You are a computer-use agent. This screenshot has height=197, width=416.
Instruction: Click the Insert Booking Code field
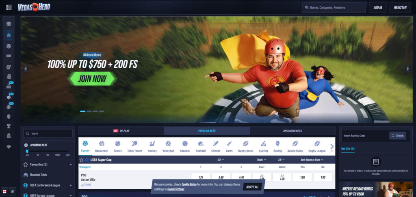(365, 136)
